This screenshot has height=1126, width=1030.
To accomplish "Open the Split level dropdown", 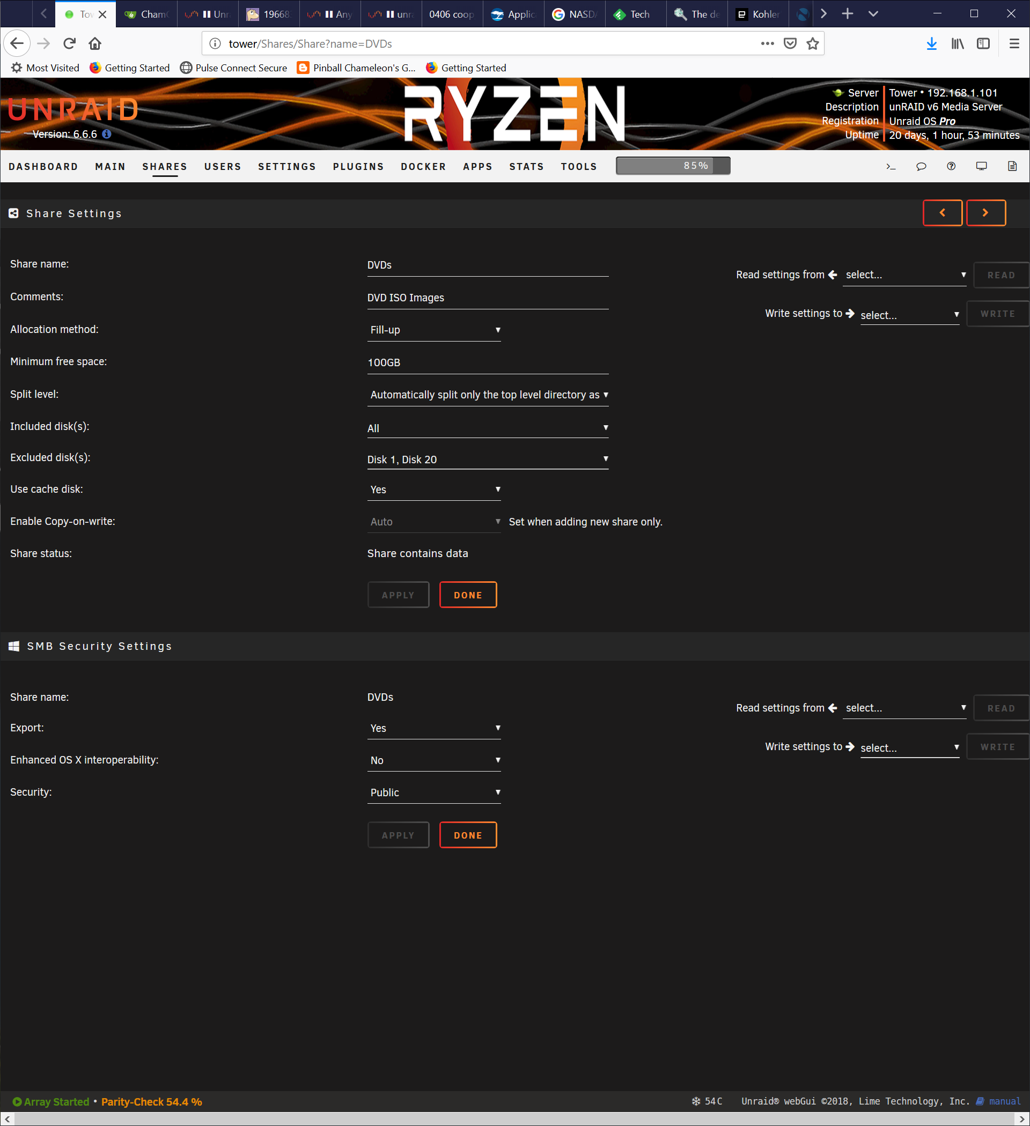I will [x=488, y=395].
